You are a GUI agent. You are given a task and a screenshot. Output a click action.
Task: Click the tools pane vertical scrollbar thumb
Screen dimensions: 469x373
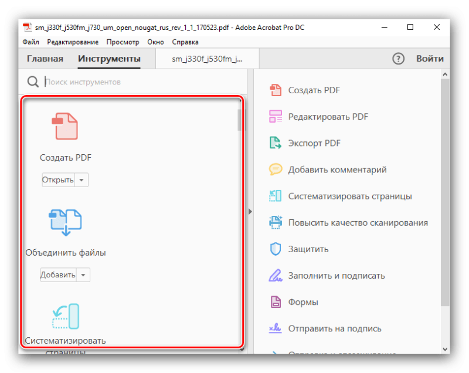coord(239,120)
